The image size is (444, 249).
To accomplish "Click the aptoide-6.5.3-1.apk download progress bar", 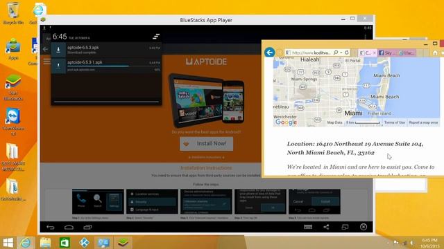I will [113, 66].
